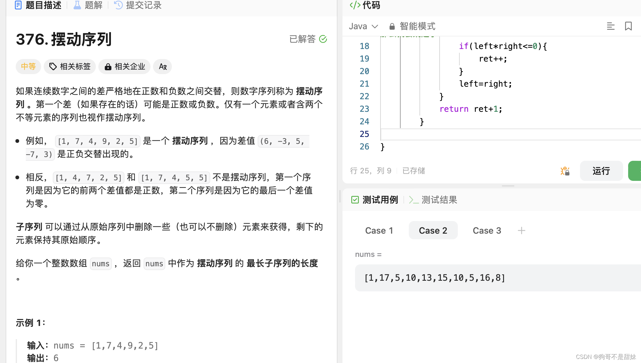Click the 已存储 saved status text
This screenshot has width=641, height=363.
coord(414,171)
